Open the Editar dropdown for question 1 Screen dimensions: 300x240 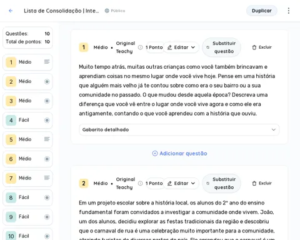(x=181, y=47)
